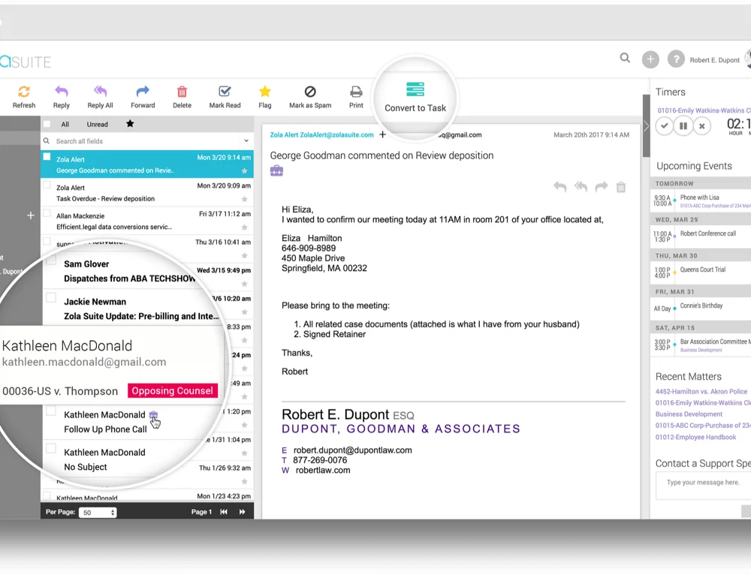
Task: Open the 4452-Hamilton vs. Akron Police matter link
Action: [701, 392]
